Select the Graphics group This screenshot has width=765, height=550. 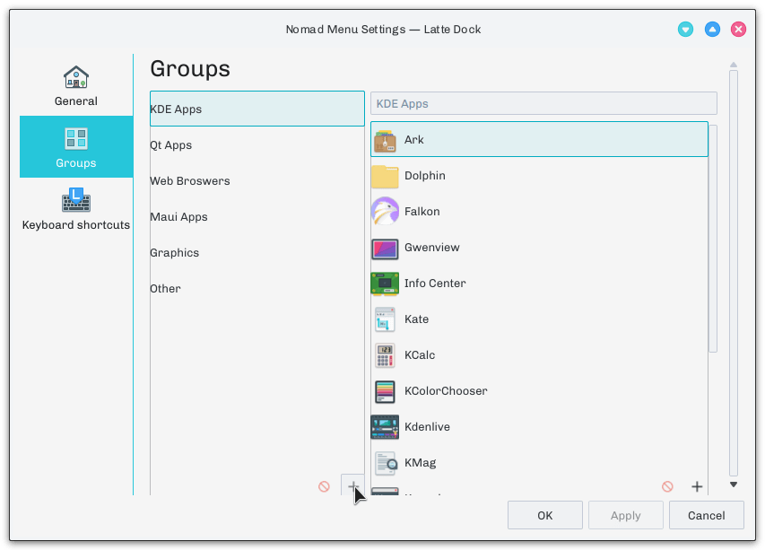[x=257, y=252]
